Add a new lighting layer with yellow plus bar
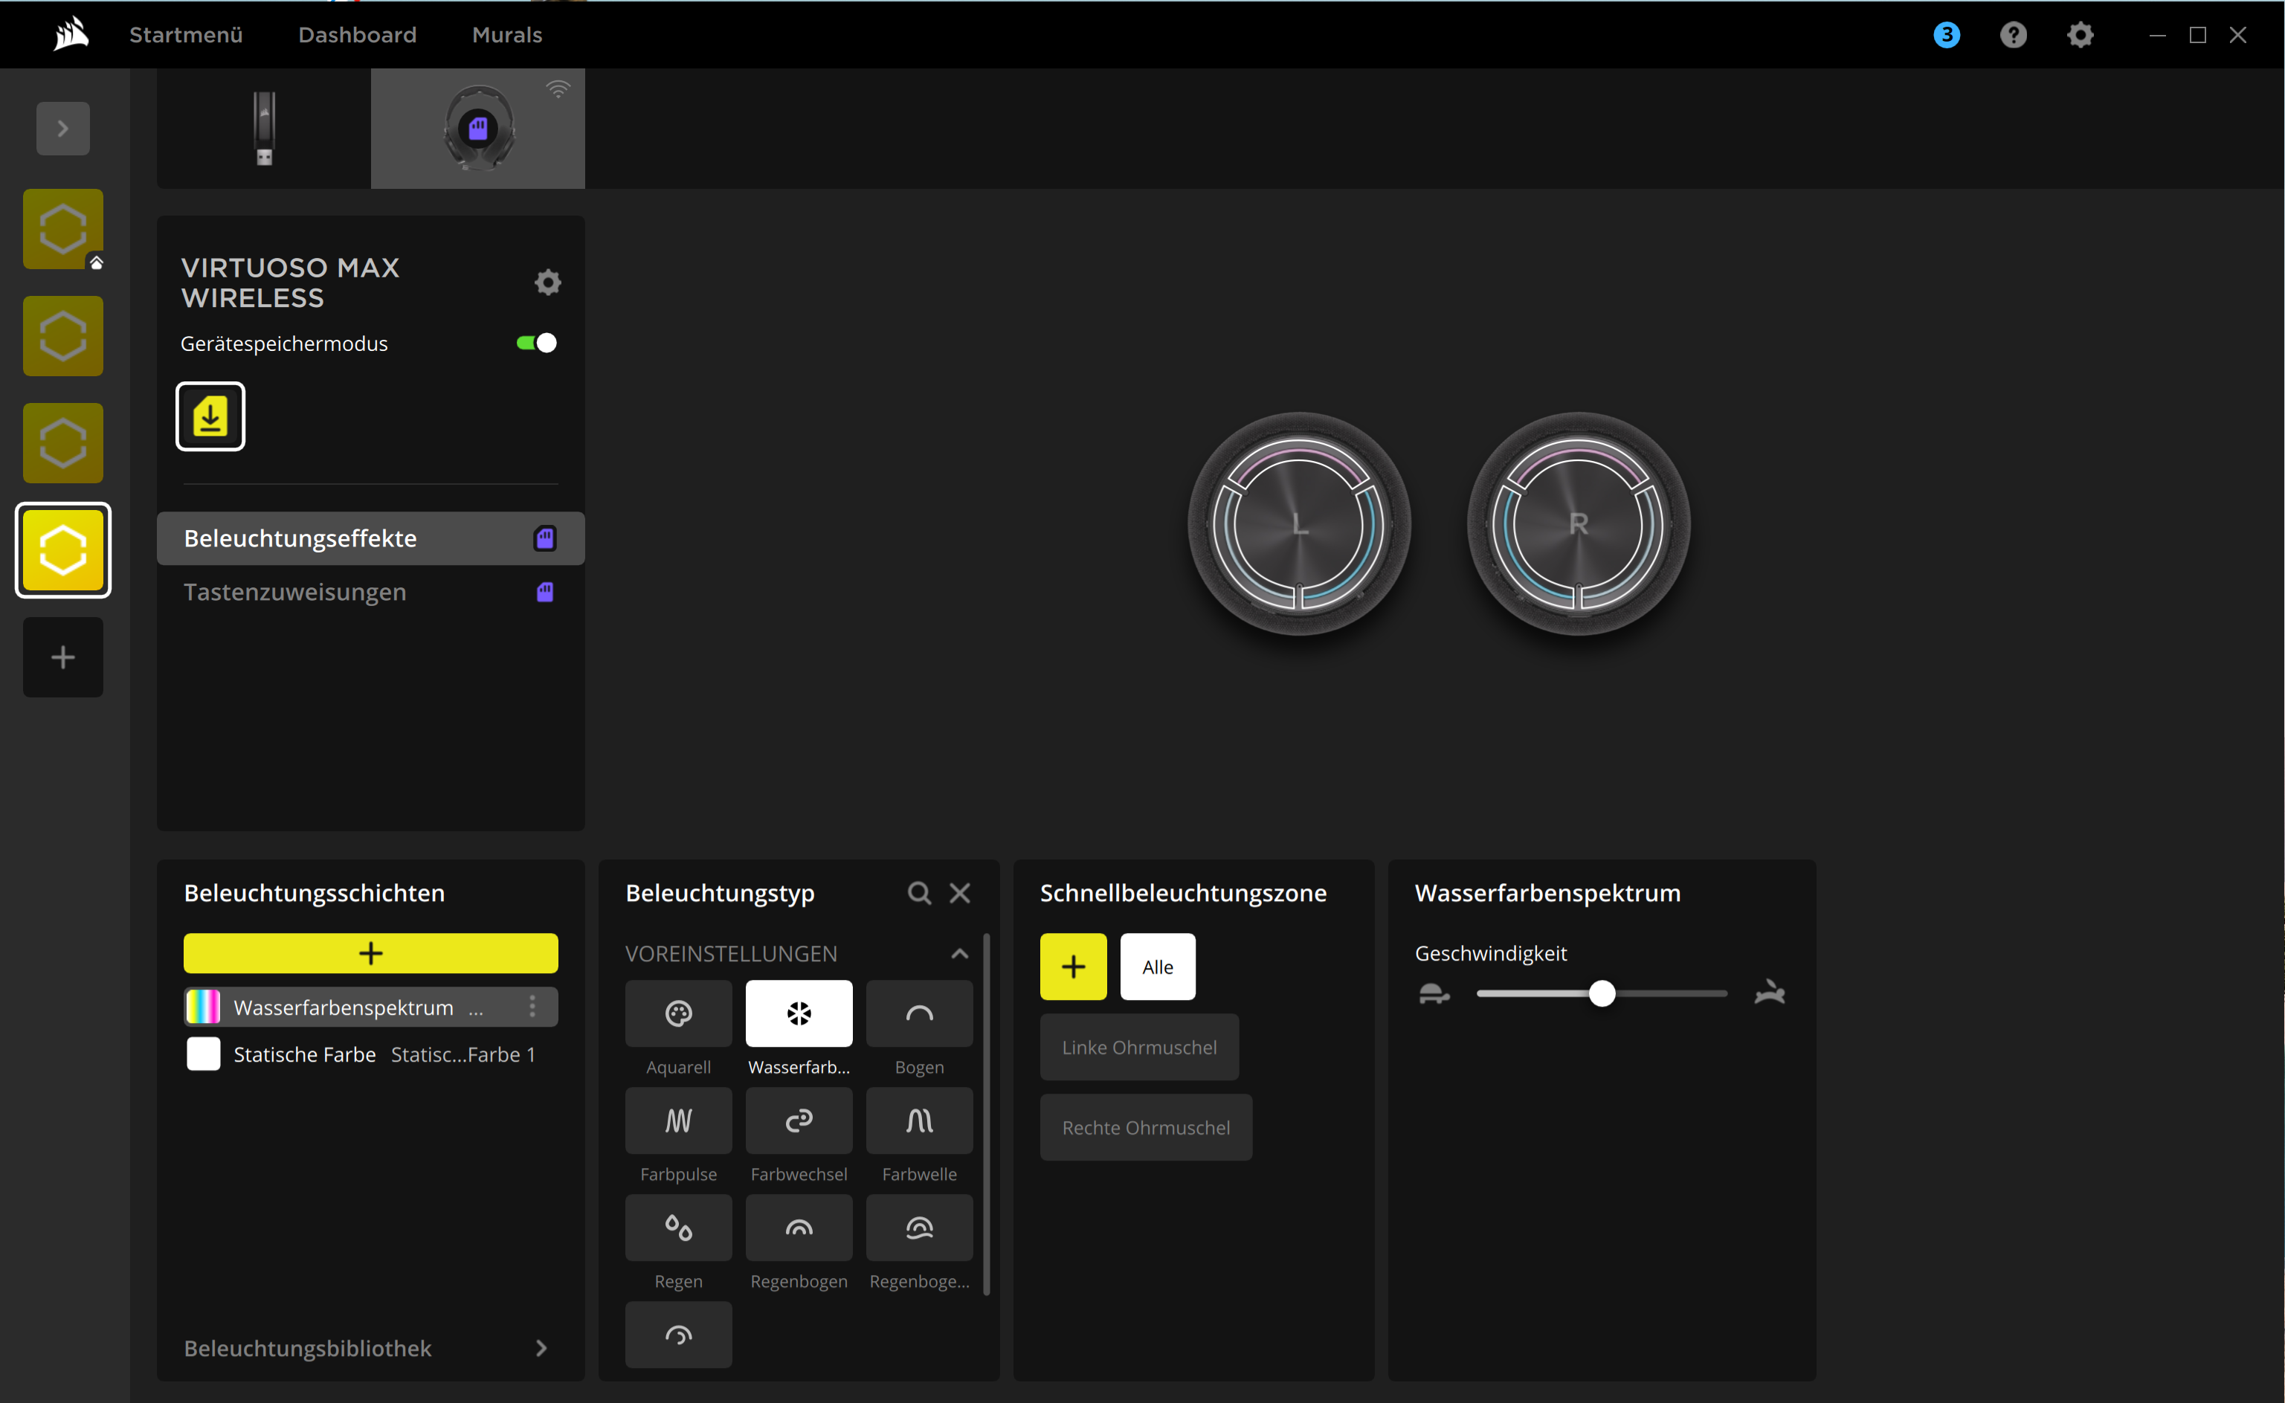 click(371, 953)
